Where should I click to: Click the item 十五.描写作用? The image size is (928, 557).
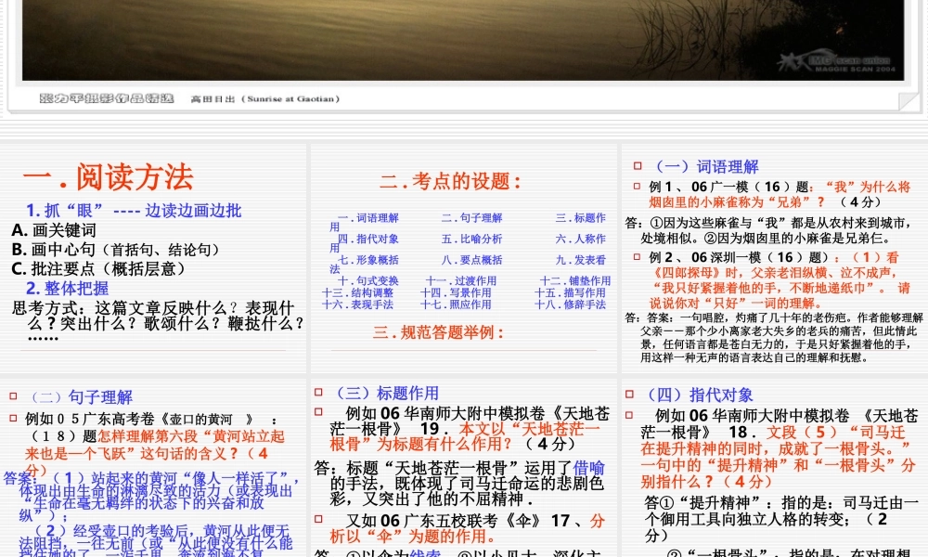coord(570,292)
